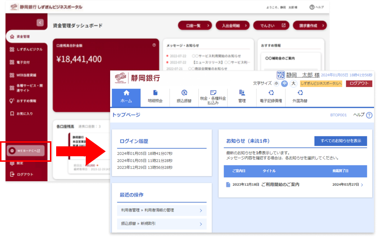Click すべてのお知らせを表示 button
Image resolution: width=377 pixels, height=237 pixels.
pos(341,141)
